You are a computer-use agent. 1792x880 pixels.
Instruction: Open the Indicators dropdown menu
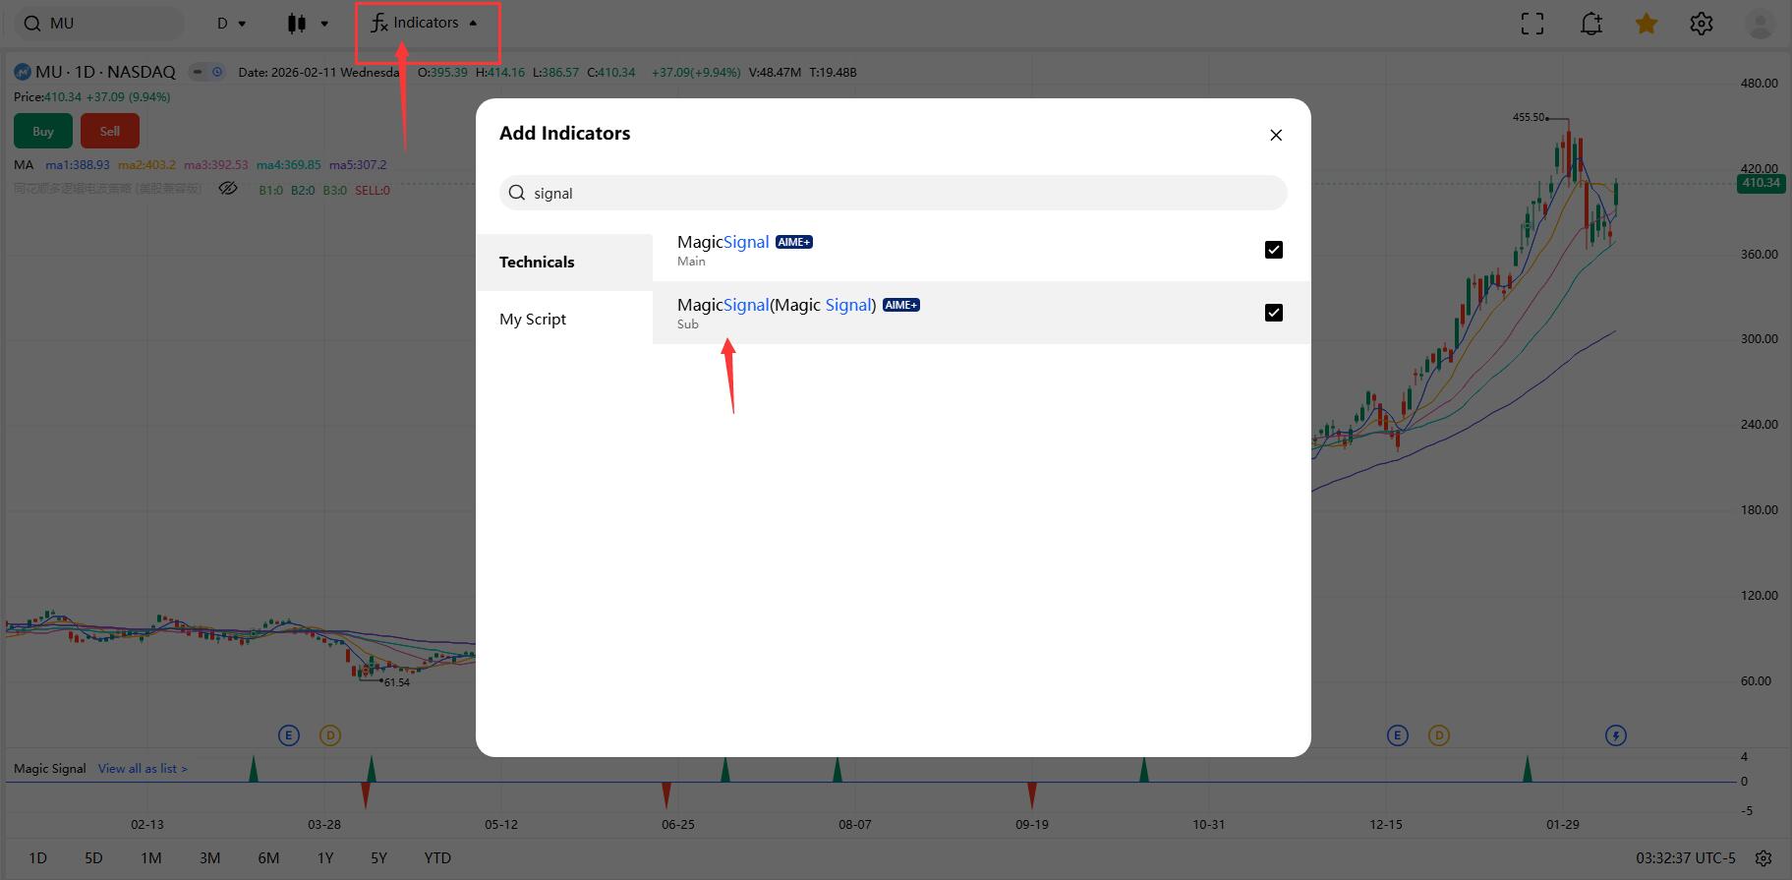pos(425,24)
